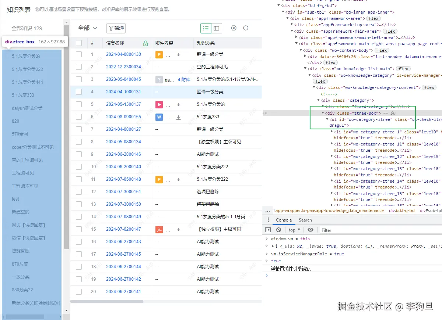This screenshot has width=442, height=320.
Task: Select the 全部知识 129 category
Action: click(x=27, y=28)
